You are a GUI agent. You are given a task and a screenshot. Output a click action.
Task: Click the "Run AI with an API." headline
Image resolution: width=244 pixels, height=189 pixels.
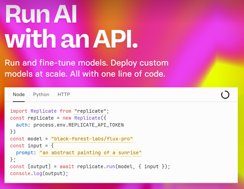(x=71, y=27)
